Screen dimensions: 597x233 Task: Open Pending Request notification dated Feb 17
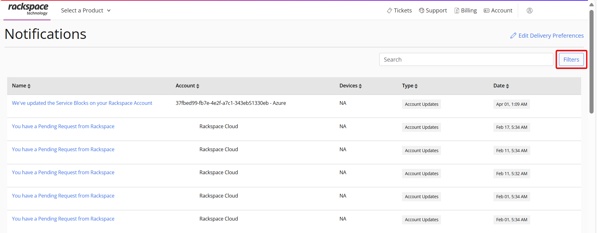coord(63,126)
